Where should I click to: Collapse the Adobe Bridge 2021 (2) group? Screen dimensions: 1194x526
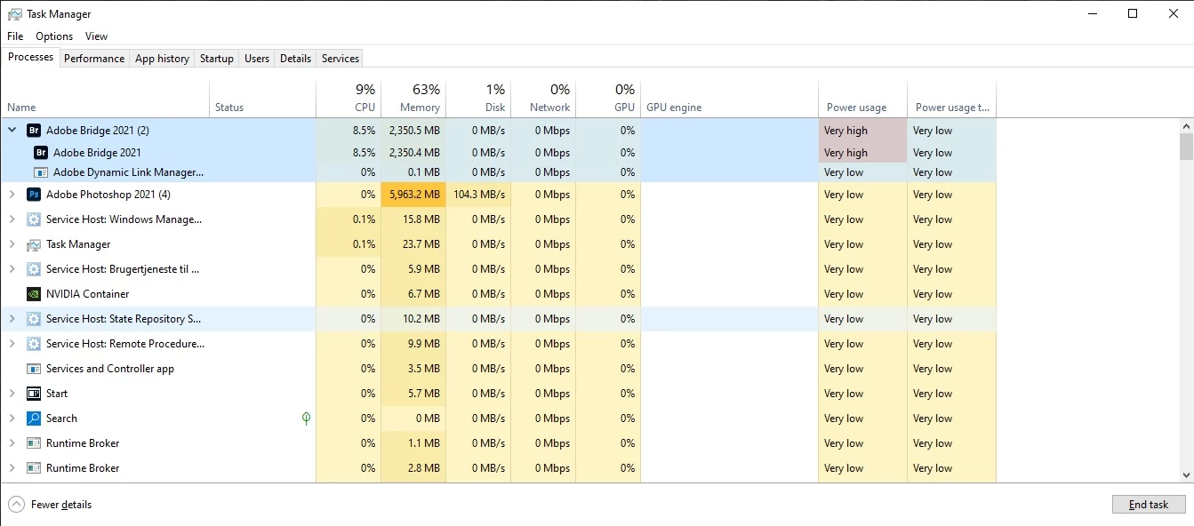12,130
